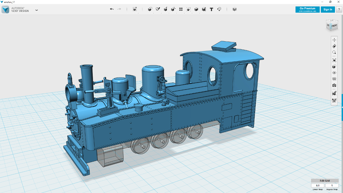Screen dimensions: 343x193
Task: Take a screenshot with camera icon
Action: point(334,86)
